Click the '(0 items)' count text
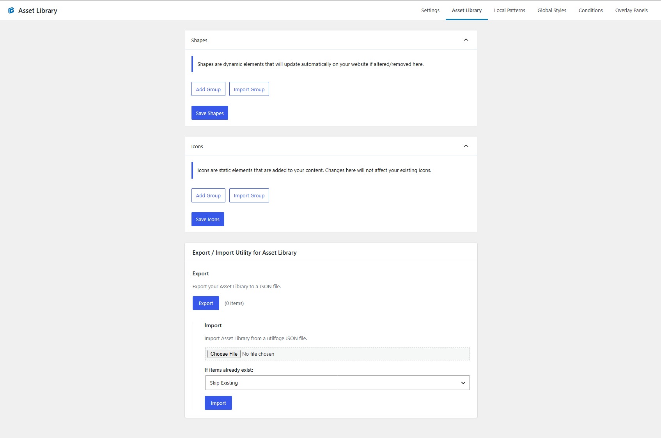Screen dimensions: 661x438 234,303
